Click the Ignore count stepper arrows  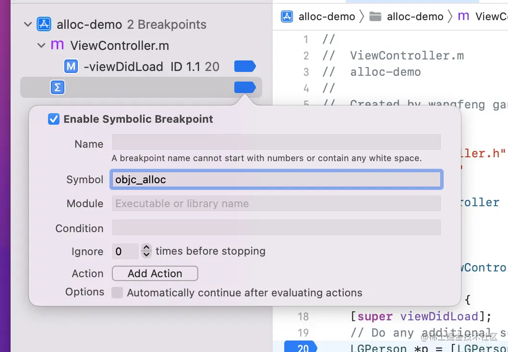(x=146, y=251)
